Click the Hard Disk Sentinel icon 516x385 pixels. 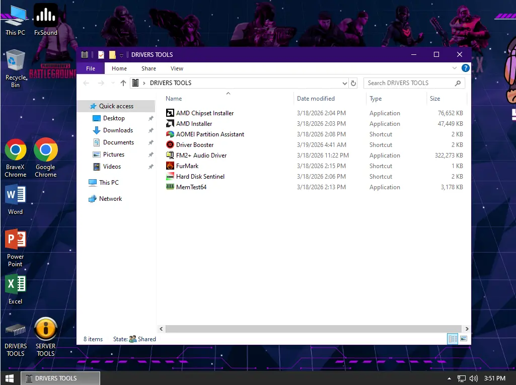pyautogui.click(x=170, y=176)
